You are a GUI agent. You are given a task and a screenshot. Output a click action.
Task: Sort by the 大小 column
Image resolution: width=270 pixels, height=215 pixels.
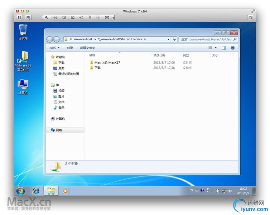215,55
